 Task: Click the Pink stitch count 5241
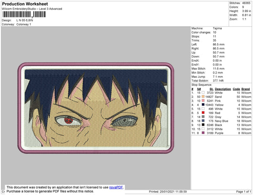point(210,101)
